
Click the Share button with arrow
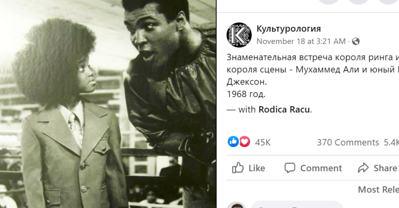click(378, 168)
